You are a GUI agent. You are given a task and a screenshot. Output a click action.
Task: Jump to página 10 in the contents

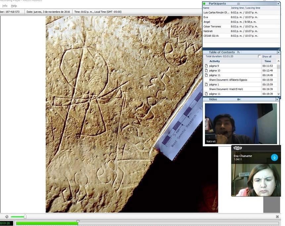click(240, 71)
